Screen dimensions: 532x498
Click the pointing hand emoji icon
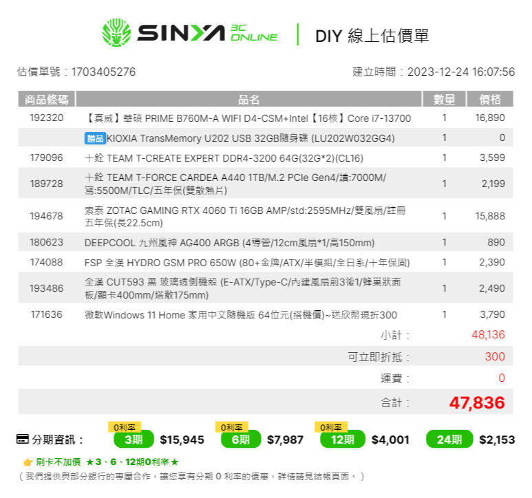pos(28,462)
